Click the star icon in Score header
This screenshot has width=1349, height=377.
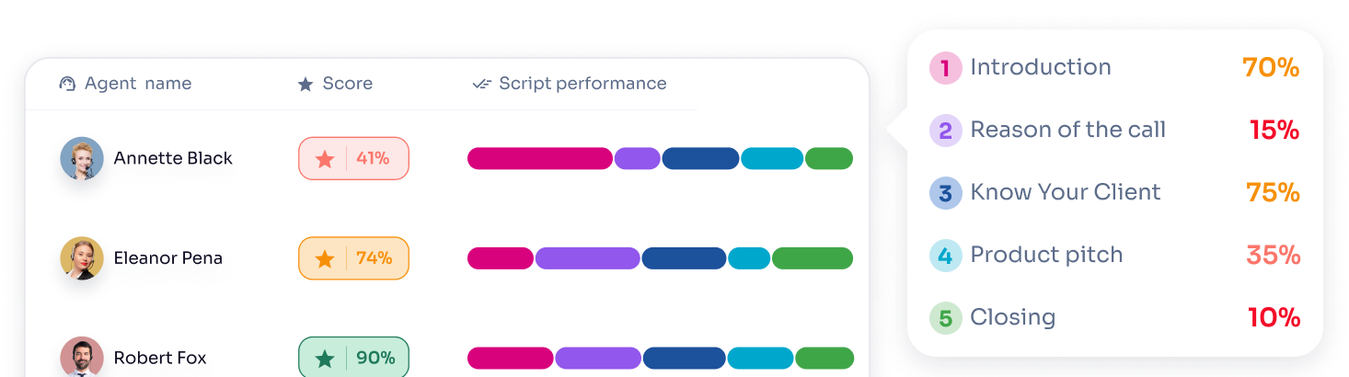coord(306,85)
